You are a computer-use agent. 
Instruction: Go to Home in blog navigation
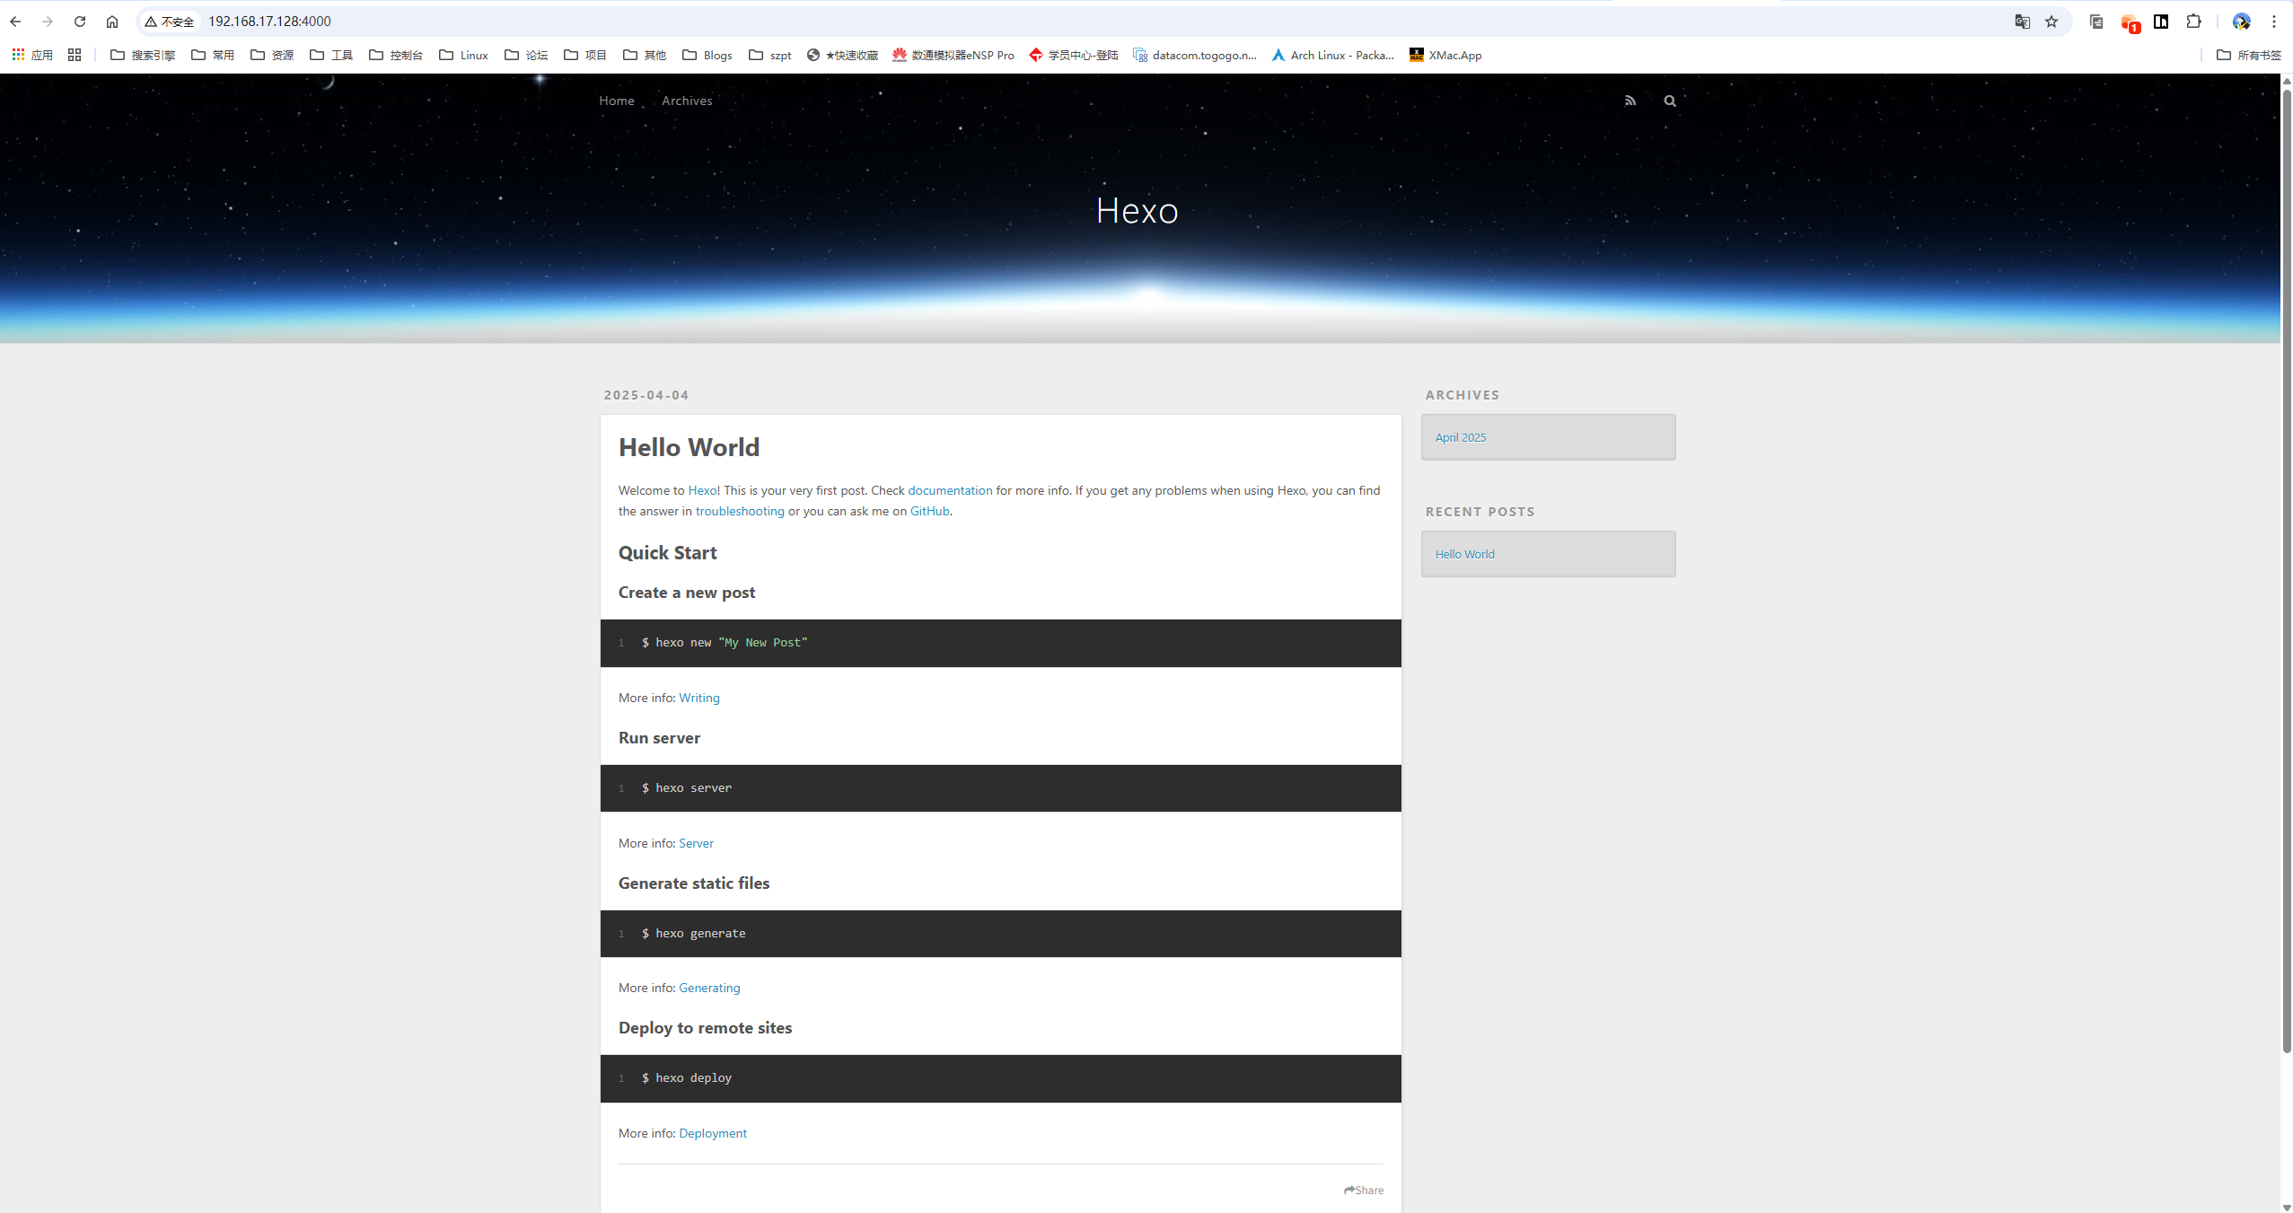[x=617, y=101]
